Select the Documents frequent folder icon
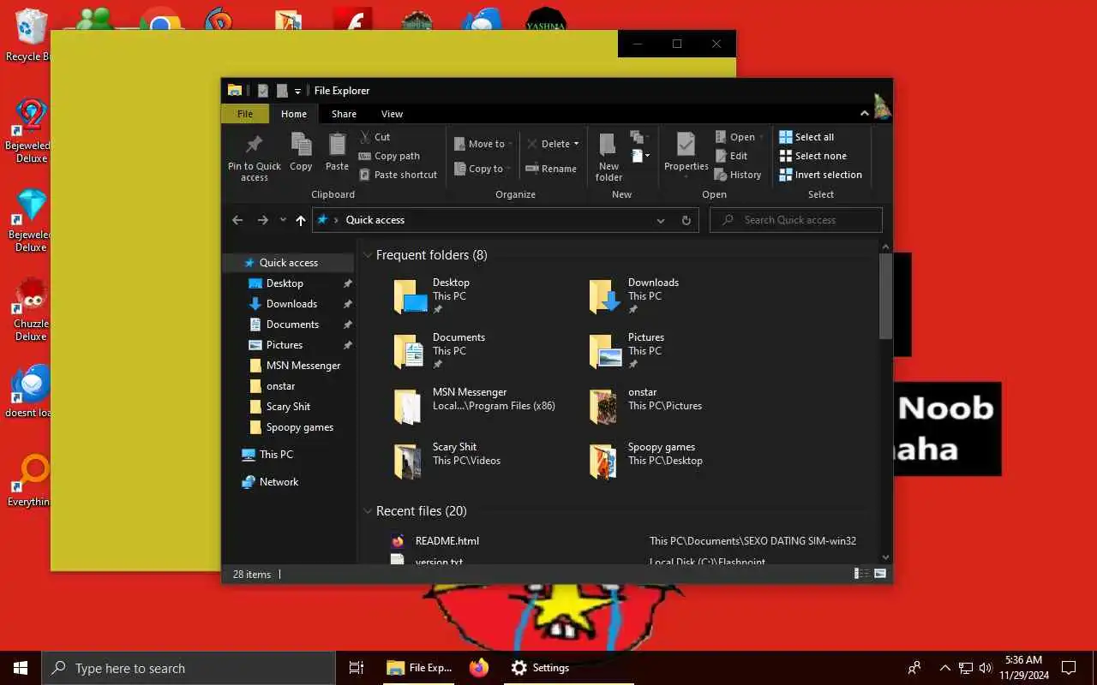Viewport: 1097px width, 685px height. 411,351
